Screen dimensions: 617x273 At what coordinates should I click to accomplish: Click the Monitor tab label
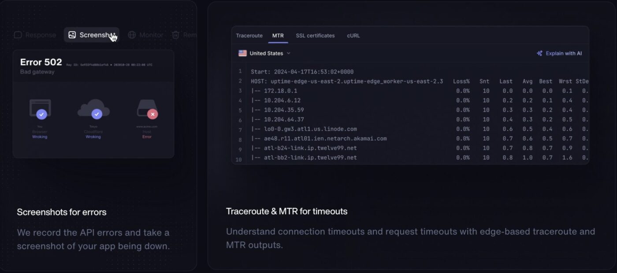point(151,35)
